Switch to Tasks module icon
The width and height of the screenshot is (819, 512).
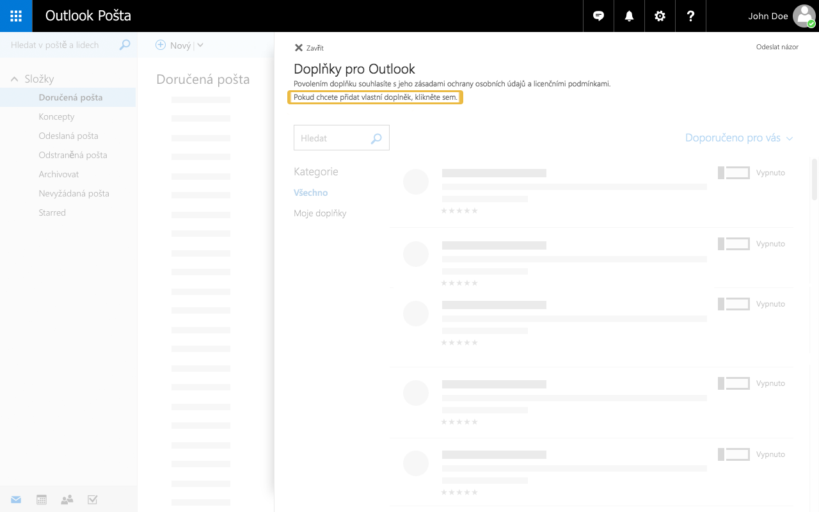tap(93, 500)
